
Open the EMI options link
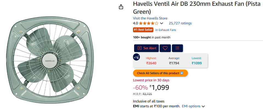(x=191, y=106)
